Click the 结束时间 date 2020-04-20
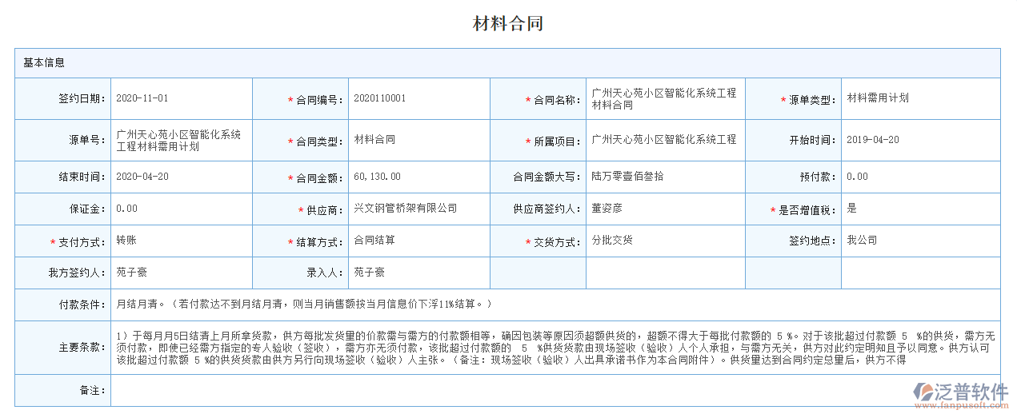1017x418 pixels. 142,177
